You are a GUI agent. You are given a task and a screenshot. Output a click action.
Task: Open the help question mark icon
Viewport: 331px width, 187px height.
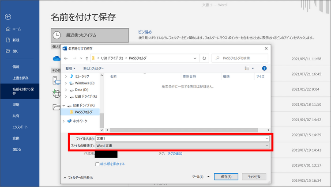[264, 69]
